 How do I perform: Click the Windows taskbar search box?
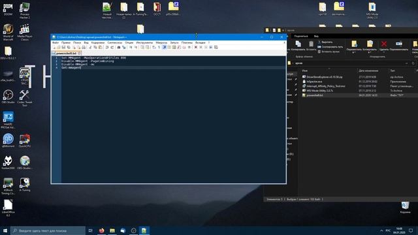(x=48, y=230)
